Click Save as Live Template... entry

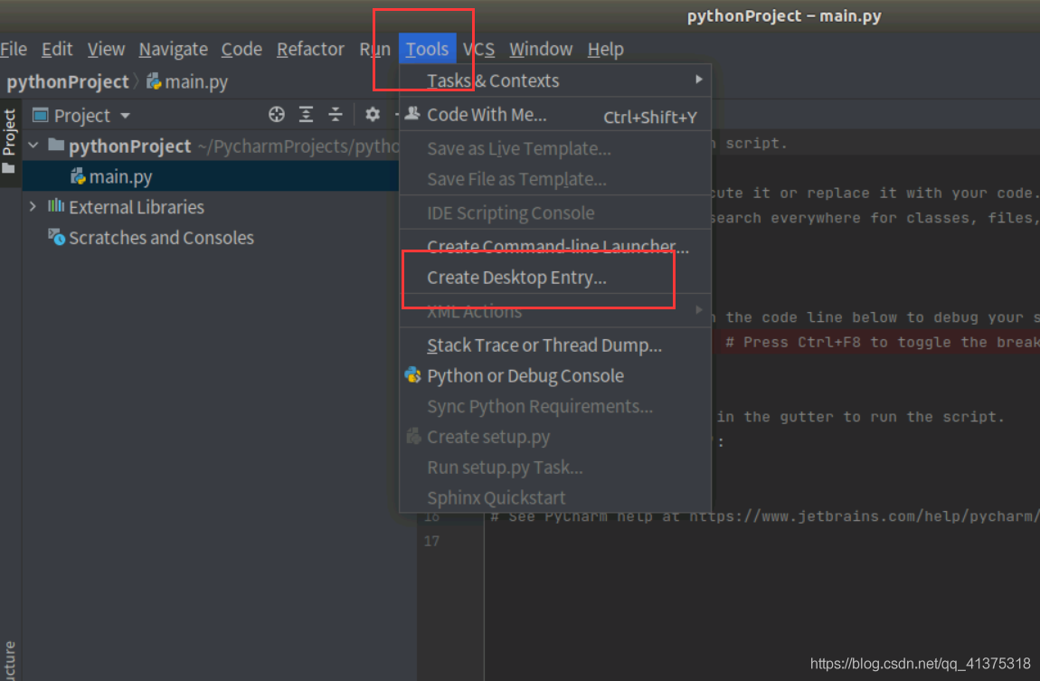click(x=555, y=148)
